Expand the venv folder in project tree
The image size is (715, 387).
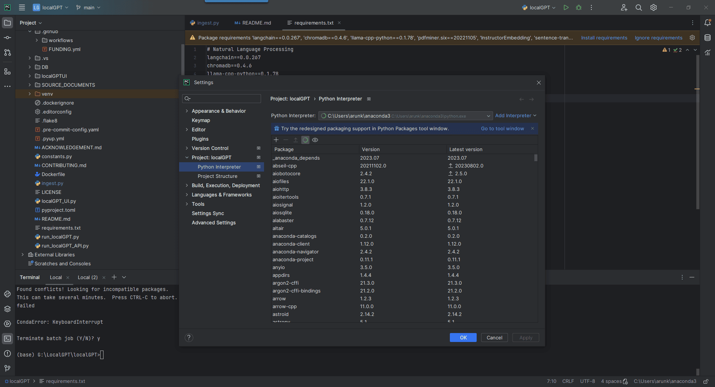[x=30, y=94]
